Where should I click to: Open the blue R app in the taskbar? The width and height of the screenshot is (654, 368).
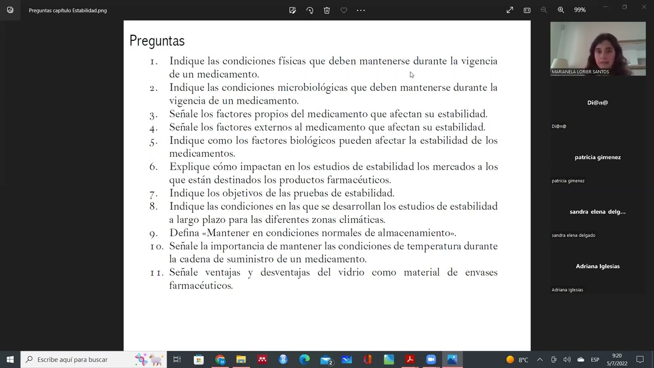(x=283, y=359)
